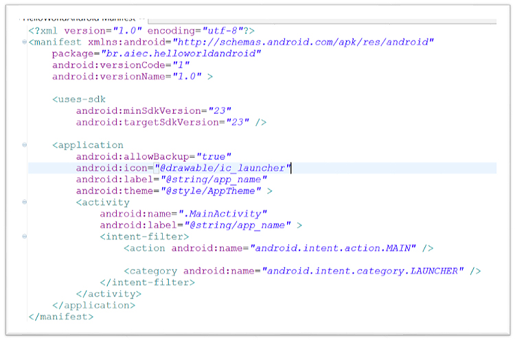
Task: Collapse the intent-filter fold marker
Action: tap(25, 237)
